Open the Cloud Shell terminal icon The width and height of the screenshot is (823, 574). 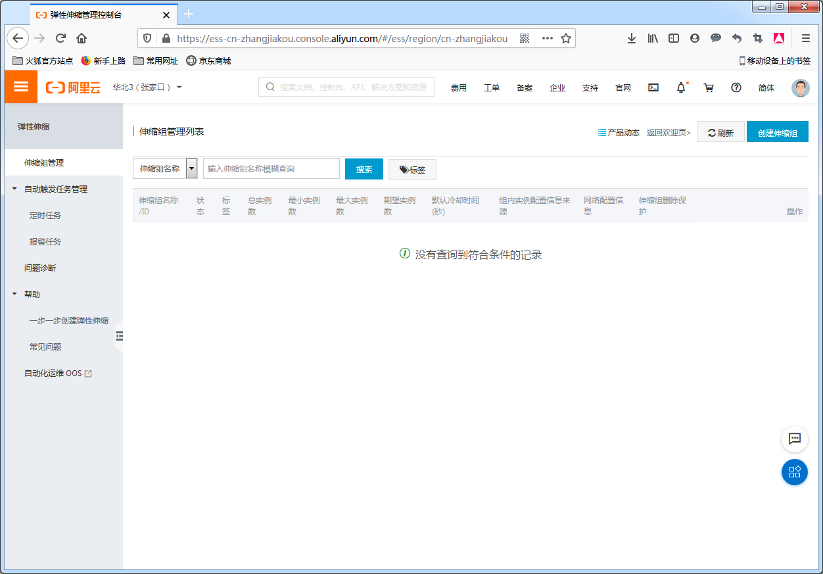click(x=653, y=87)
